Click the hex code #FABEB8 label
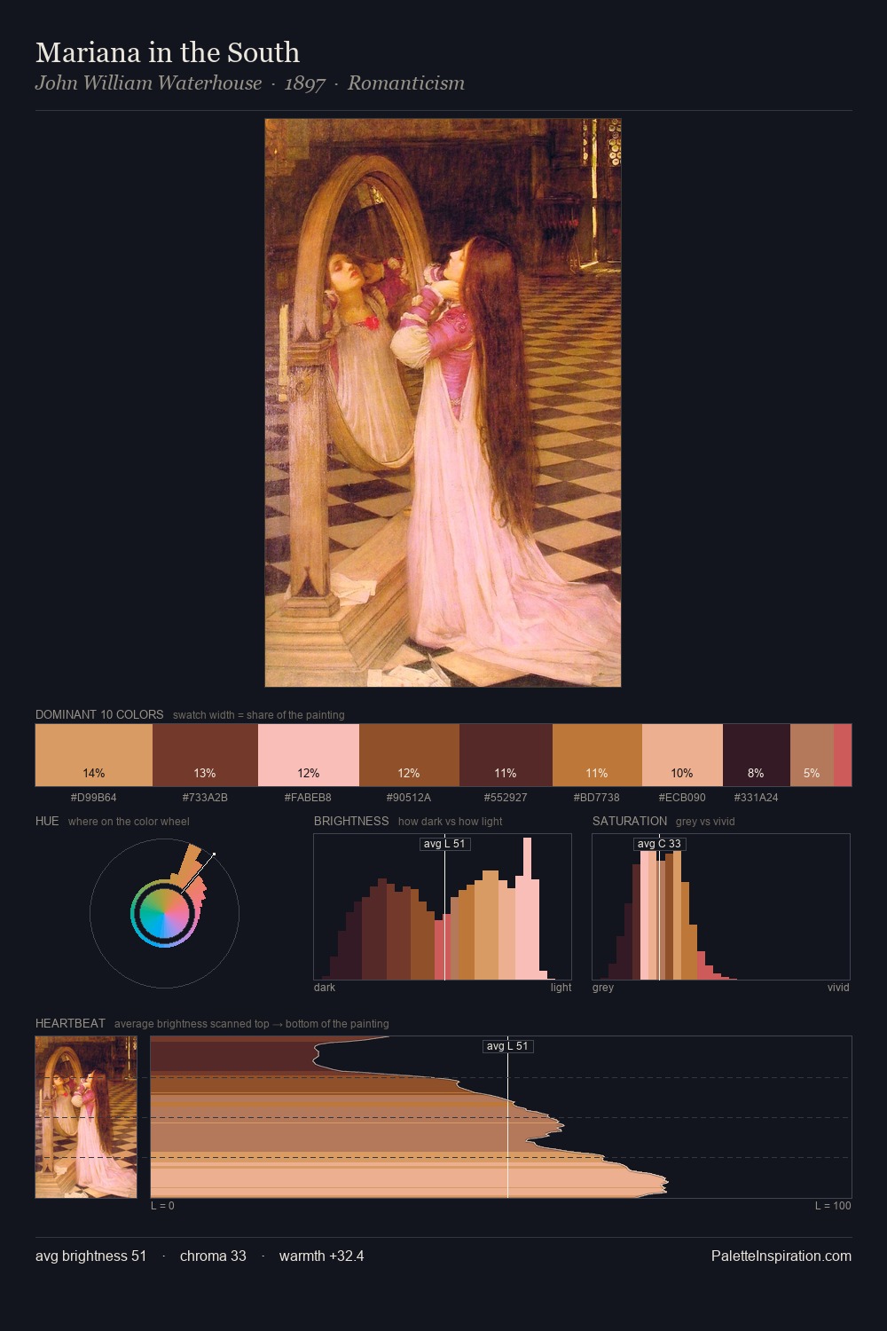 point(308,798)
